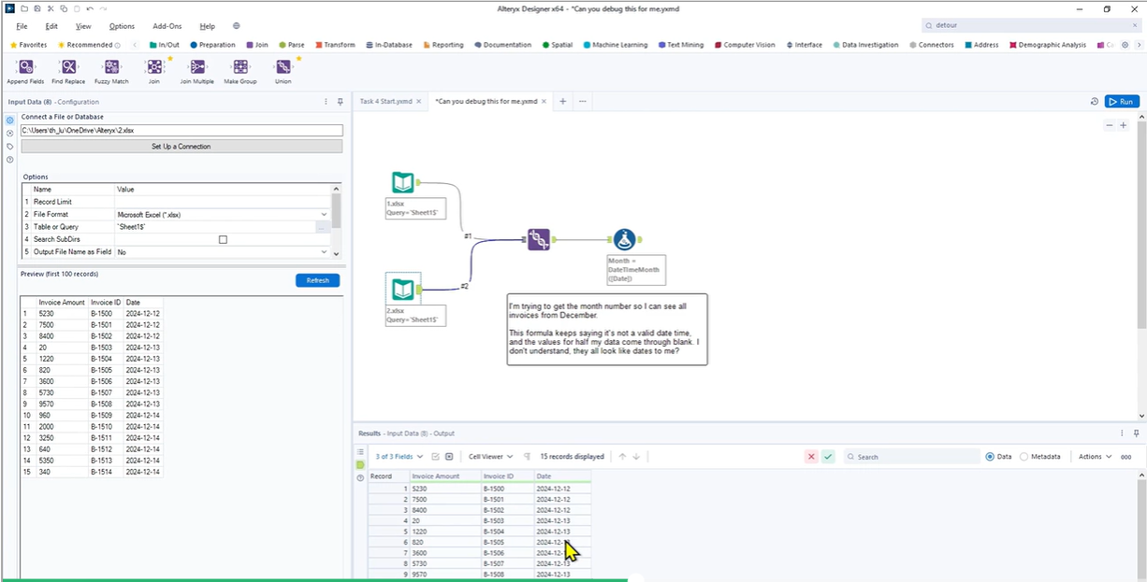This screenshot has height=582, width=1147.
Task: Zoom out canvas with minus icon
Action: tap(1110, 125)
